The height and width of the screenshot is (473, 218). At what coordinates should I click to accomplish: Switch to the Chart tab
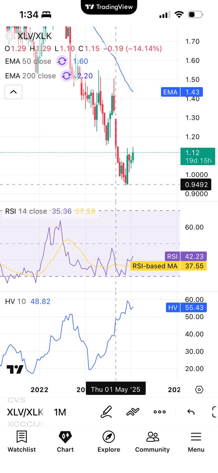pos(65,441)
